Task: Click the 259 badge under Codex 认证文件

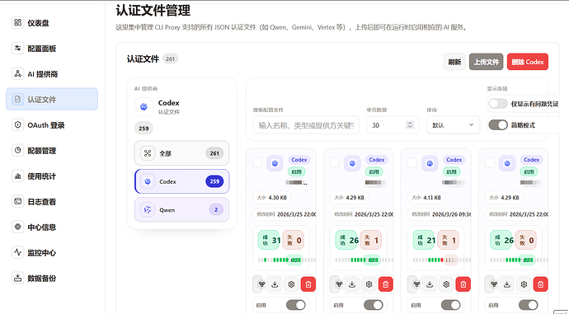Action: pyautogui.click(x=143, y=128)
